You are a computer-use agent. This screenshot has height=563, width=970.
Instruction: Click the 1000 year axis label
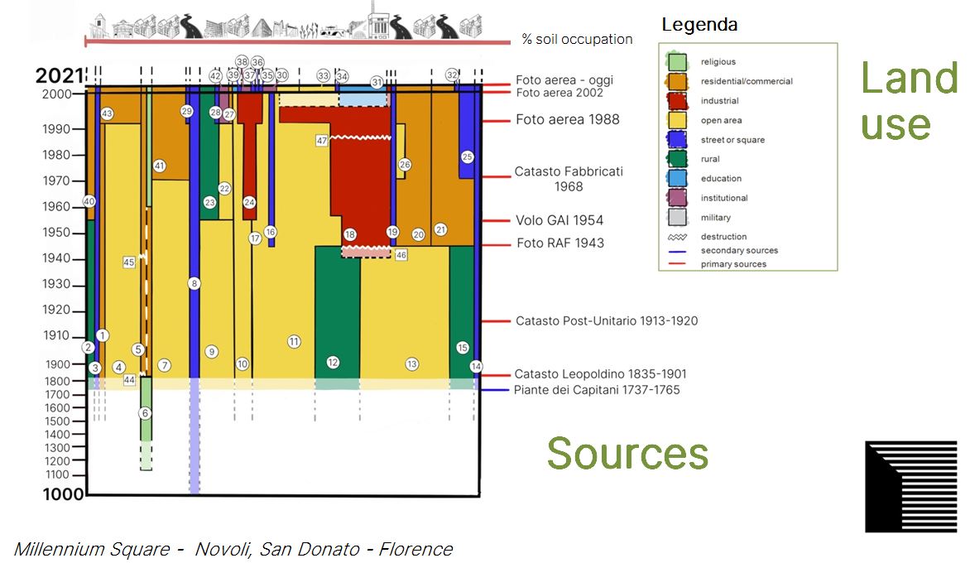[63, 493]
